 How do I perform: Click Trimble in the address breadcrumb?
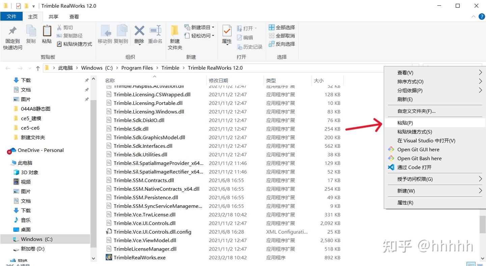170,68
